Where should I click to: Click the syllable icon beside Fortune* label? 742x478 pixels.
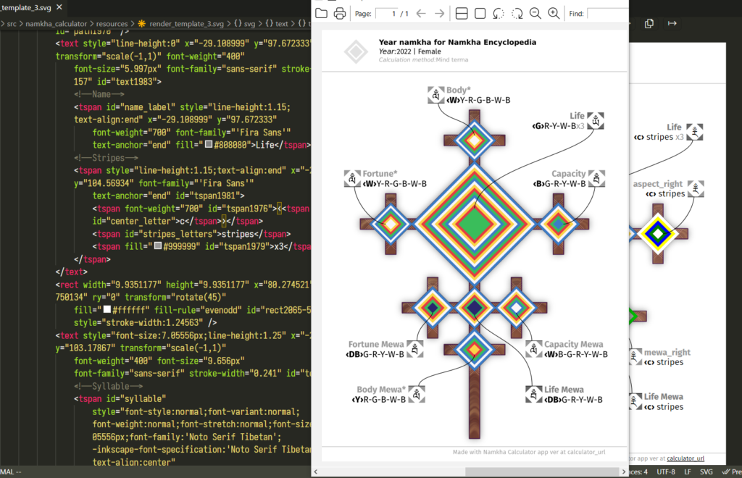pos(352,179)
